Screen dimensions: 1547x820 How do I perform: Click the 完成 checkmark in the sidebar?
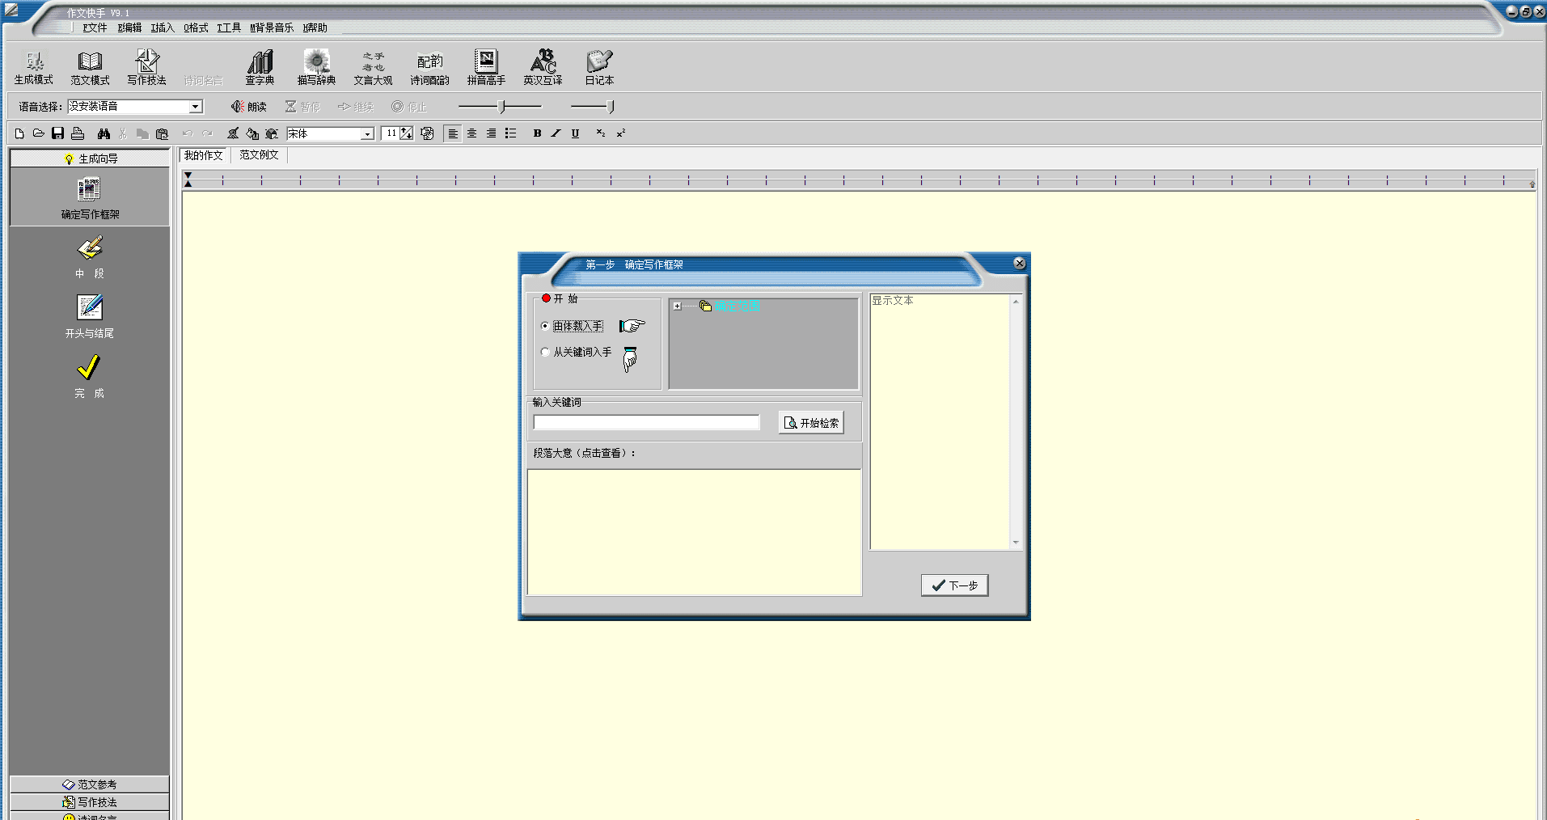point(89,376)
